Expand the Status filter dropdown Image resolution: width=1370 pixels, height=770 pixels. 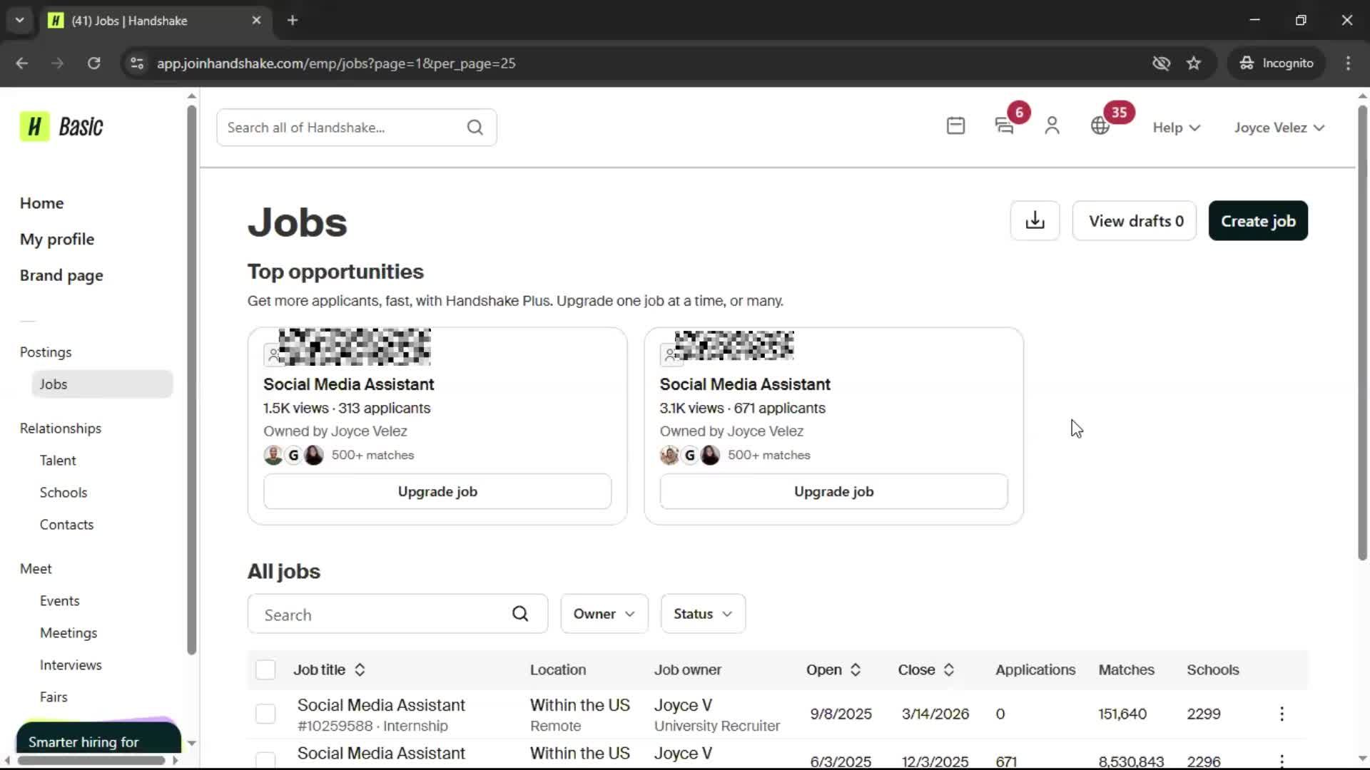[x=703, y=614]
